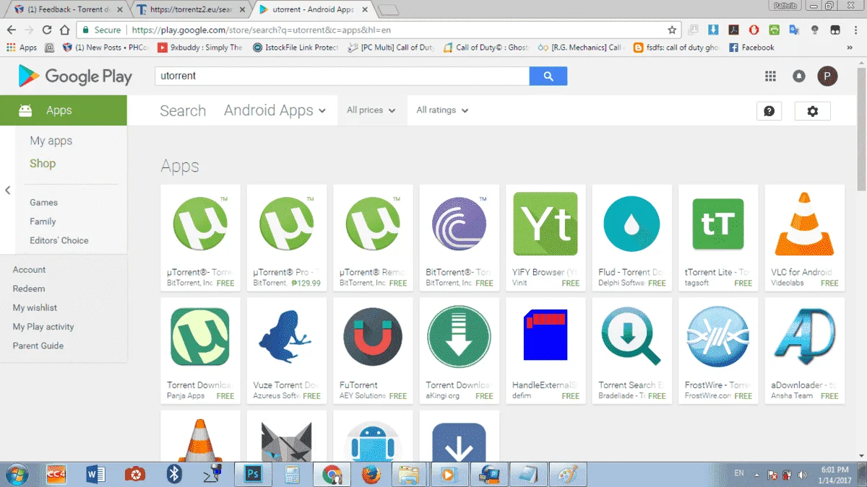The image size is (867, 487).
Task: Open the FuTorrent magnet icon app
Action: click(x=373, y=336)
